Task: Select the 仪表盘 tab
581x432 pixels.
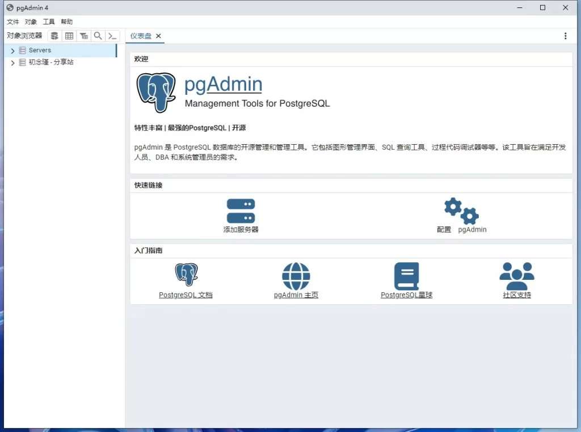Action: [141, 36]
